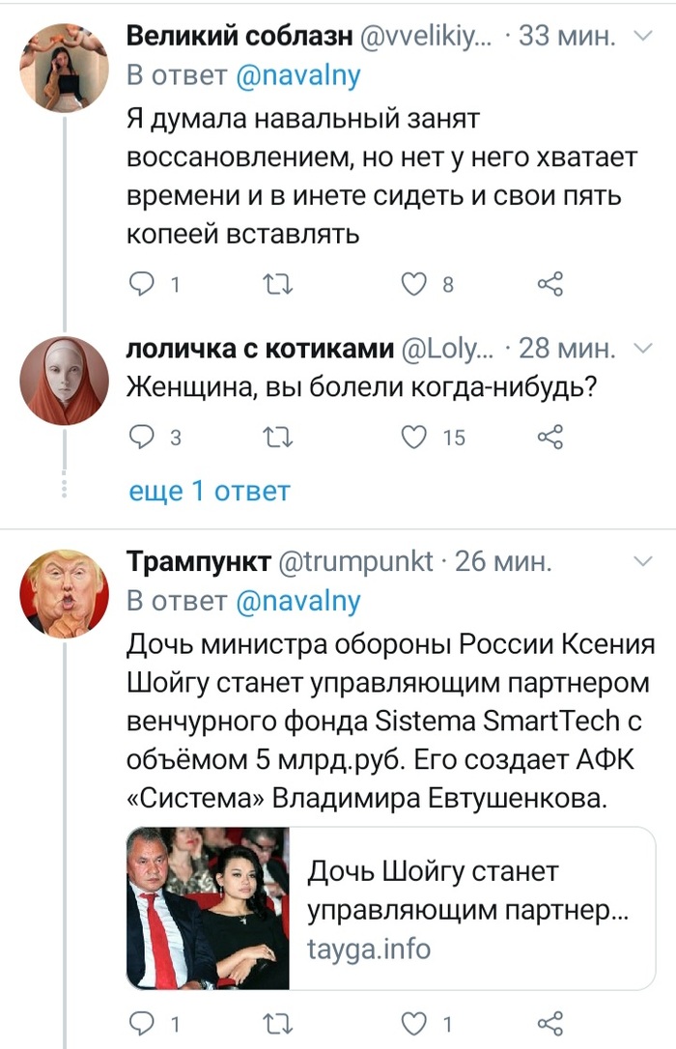Expand 'еще 1 ответ' replies
This screenshot has width=676, height=1049.
[x=209, y=491]
